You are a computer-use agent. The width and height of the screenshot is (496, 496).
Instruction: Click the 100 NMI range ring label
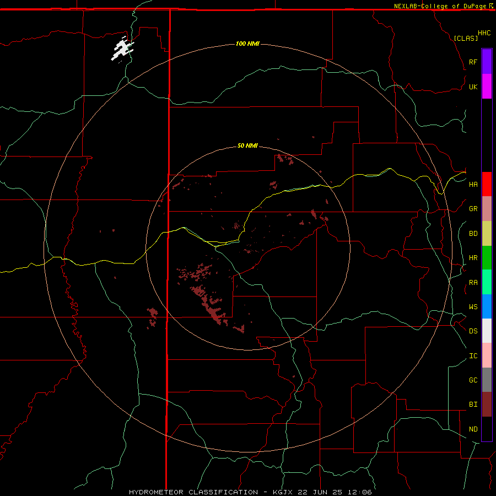tap(247, 44)
